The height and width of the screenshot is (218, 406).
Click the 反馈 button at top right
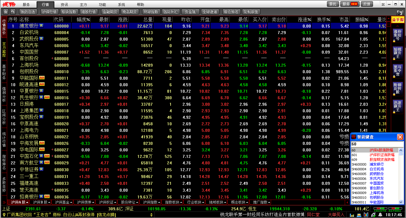(x=367, y=4)
